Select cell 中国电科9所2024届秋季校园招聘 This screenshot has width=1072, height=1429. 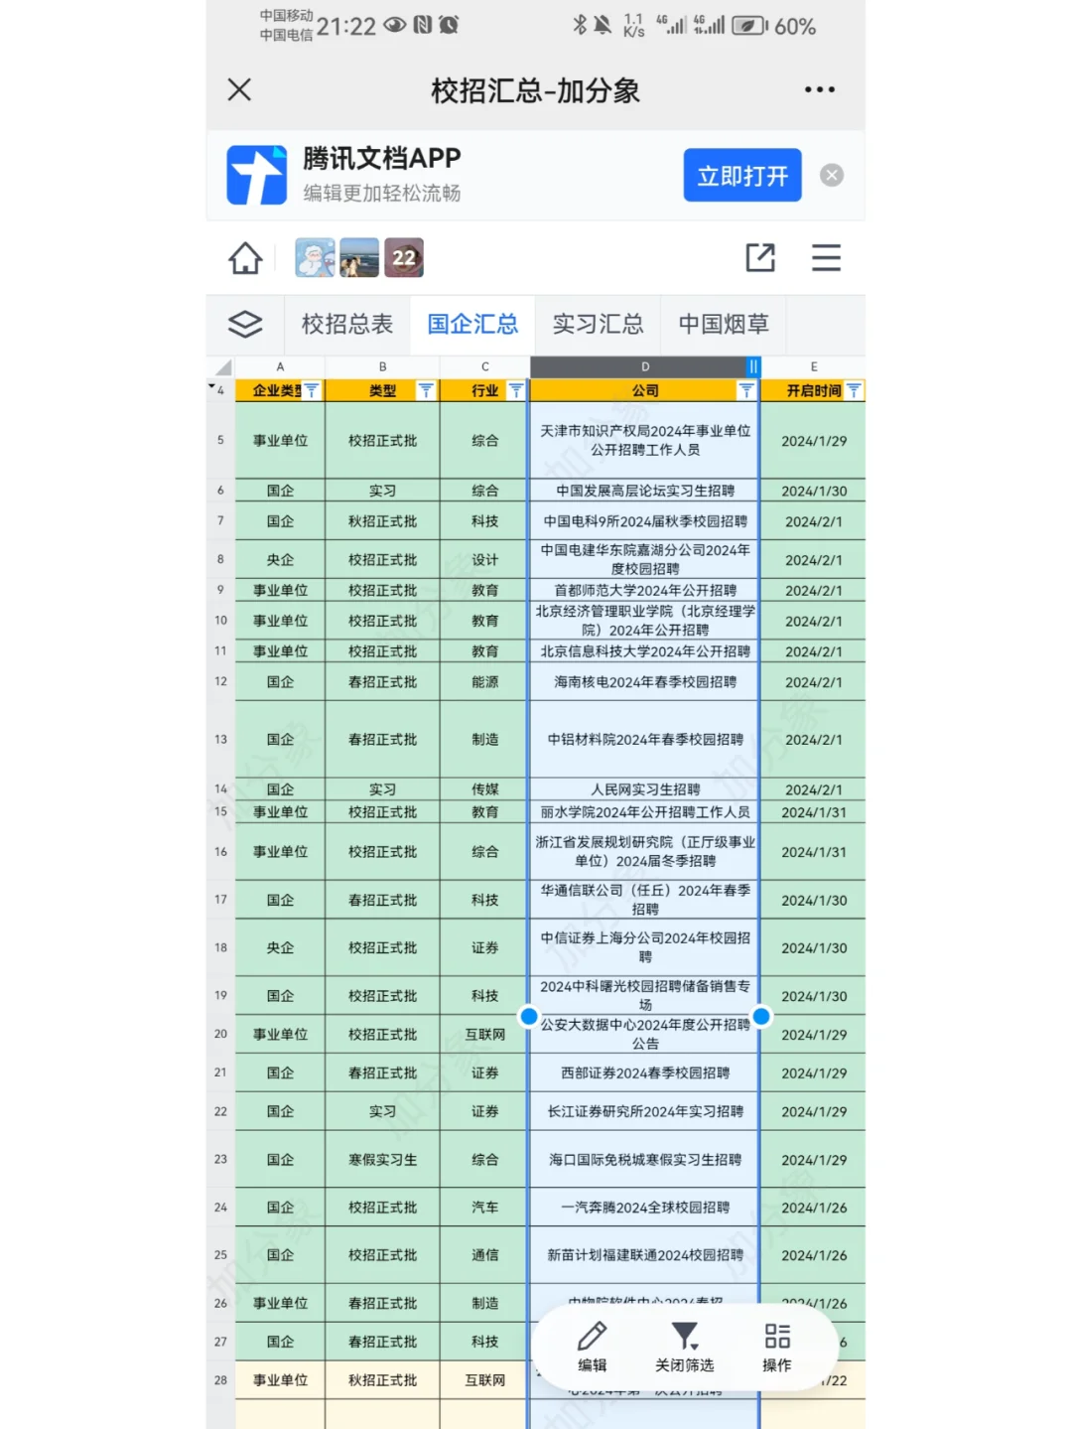click(x=645, y=521)
